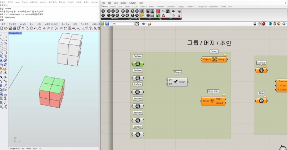Click padlock lock icon in Rhino toolbar
Screen dimensions: 288x150
click(95, 28)
